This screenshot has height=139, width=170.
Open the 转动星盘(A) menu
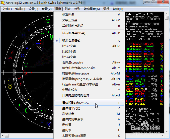[x=92, y=9]
